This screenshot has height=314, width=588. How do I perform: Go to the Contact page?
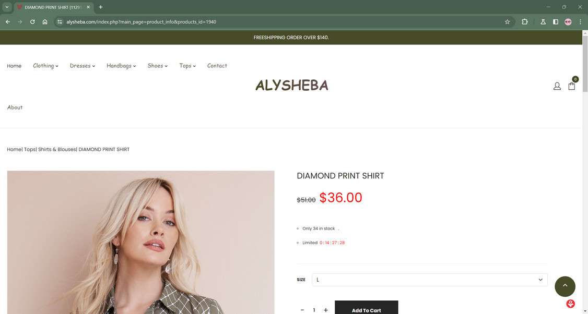(x=217, y=66)
